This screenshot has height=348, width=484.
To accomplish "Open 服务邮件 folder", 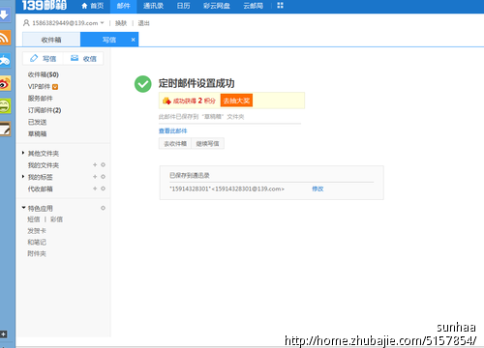I will click(41, 99).
